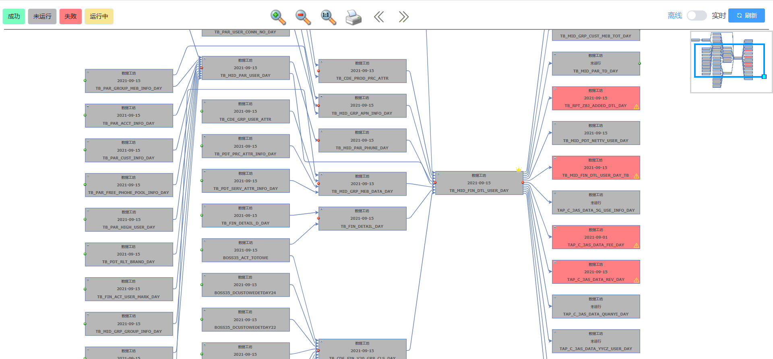773x359 pixels.
Task: Click the gray 未运行 status legend
Action: (42, 17)
